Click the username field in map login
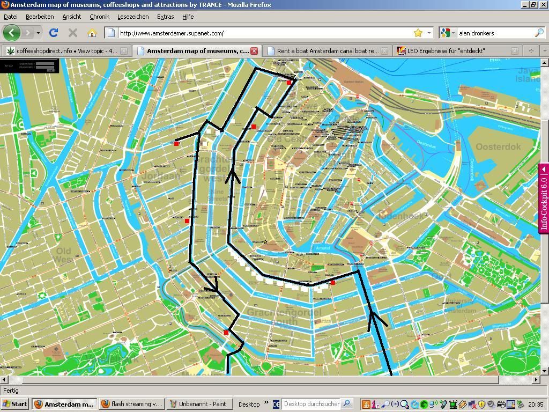The height and width of the screenshot is (412, 549). [44, 64]
